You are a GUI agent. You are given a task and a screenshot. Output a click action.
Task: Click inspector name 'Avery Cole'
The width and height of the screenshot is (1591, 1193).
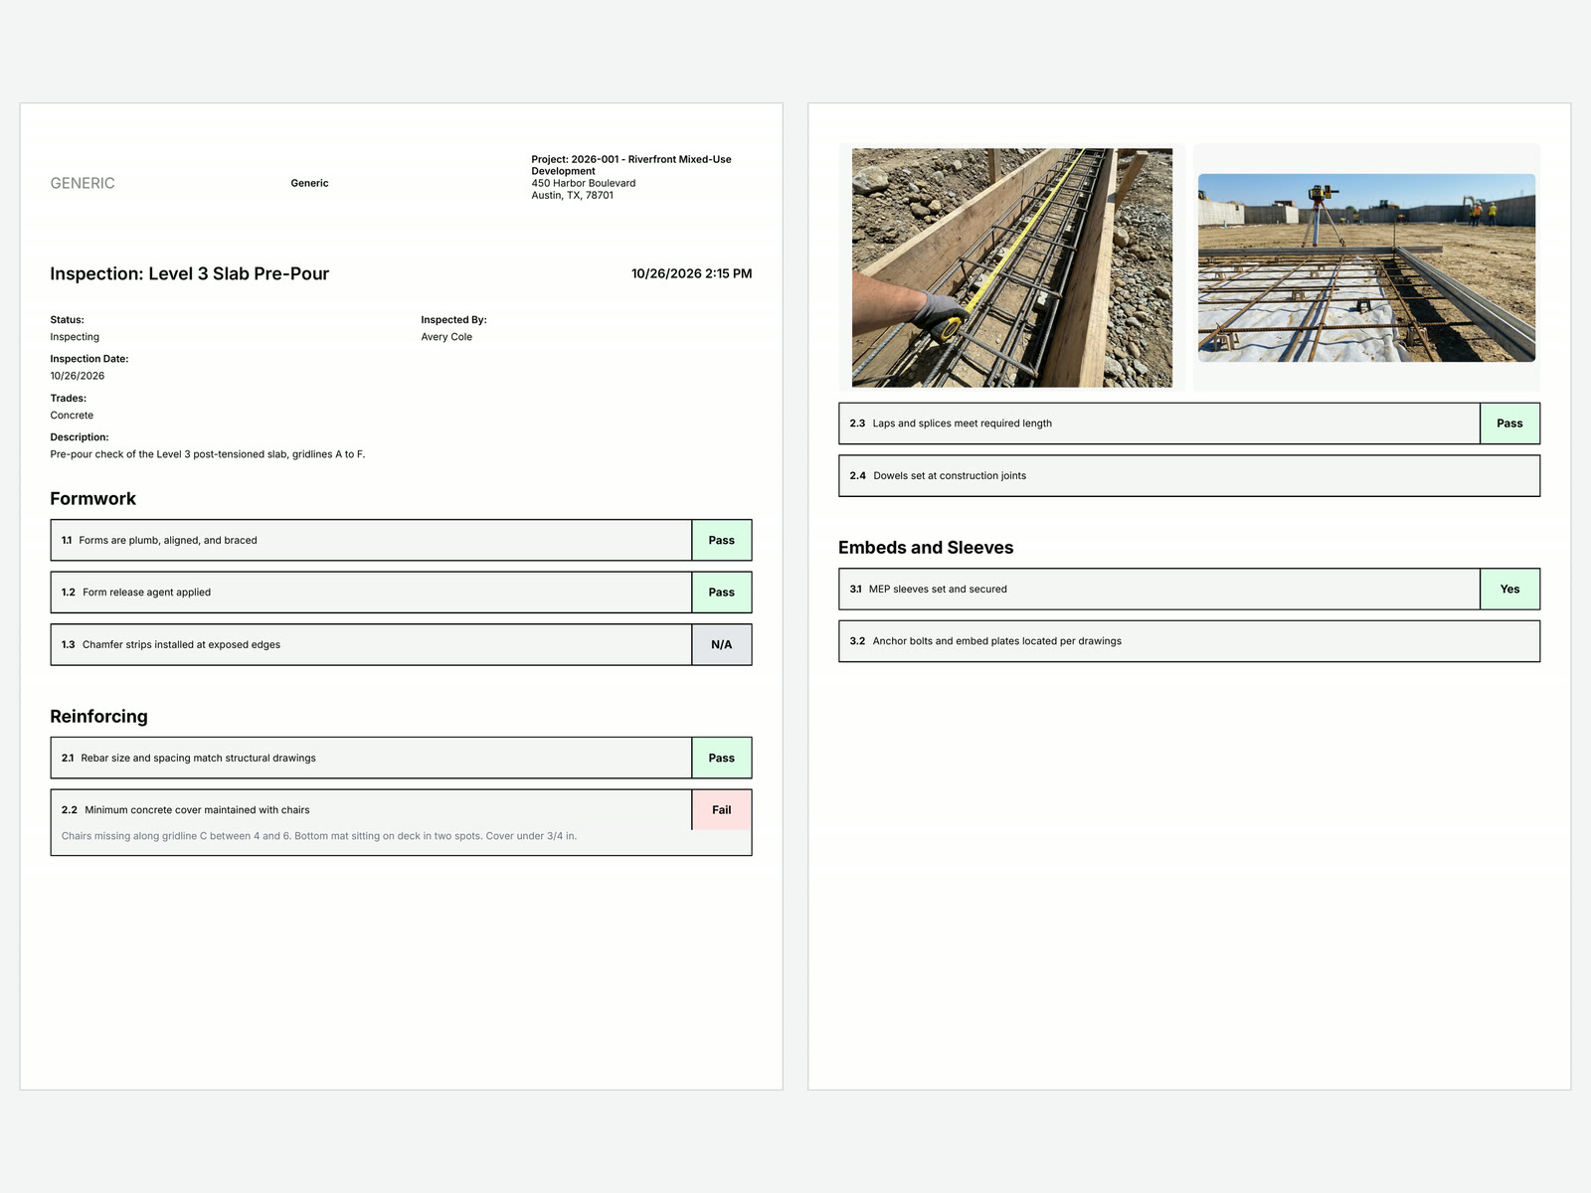446,337
